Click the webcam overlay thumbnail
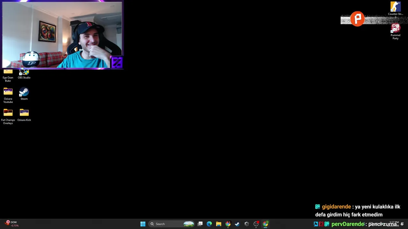408x229 pixels. tap(62, 35)
